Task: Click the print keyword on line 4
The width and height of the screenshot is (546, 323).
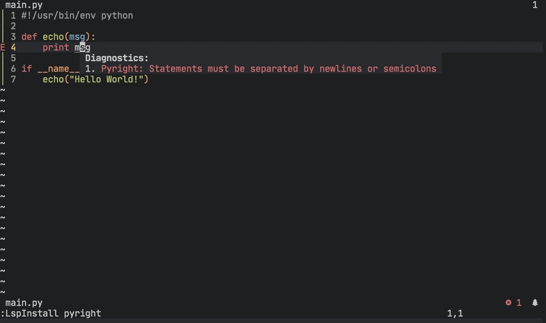Action: [x=56, y=47]
